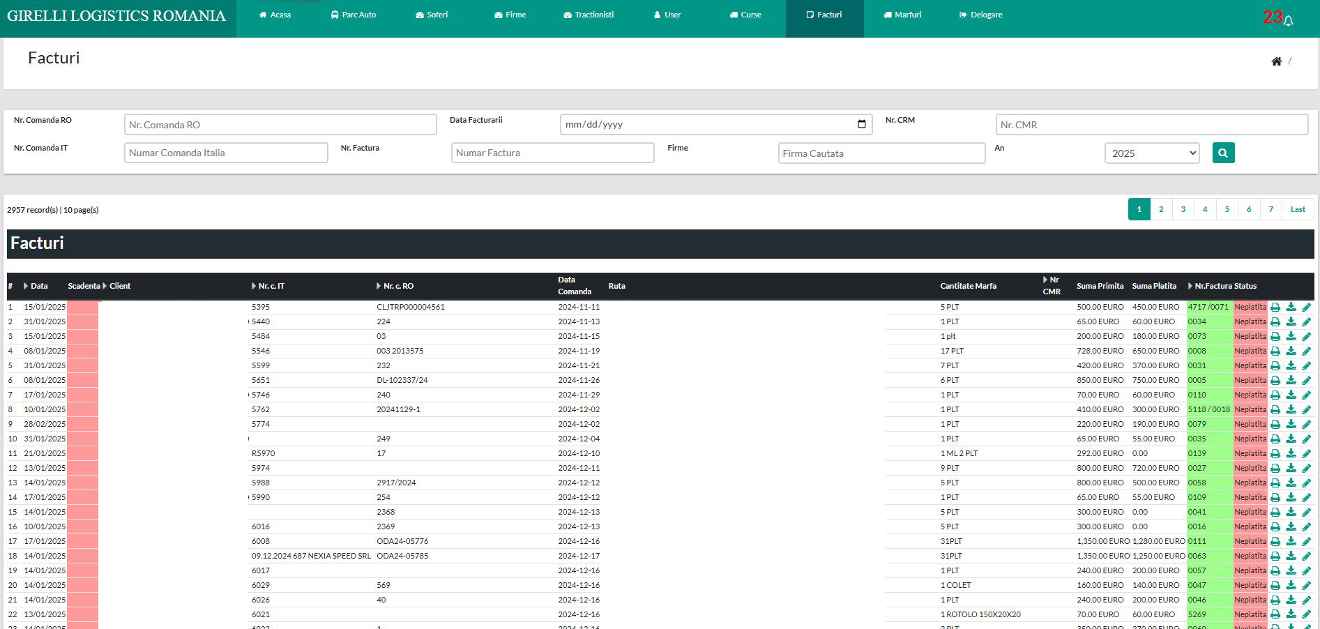Focus the Firma Cautata search field
This screenshot has height=629, width=1320.
pos(881,153)
